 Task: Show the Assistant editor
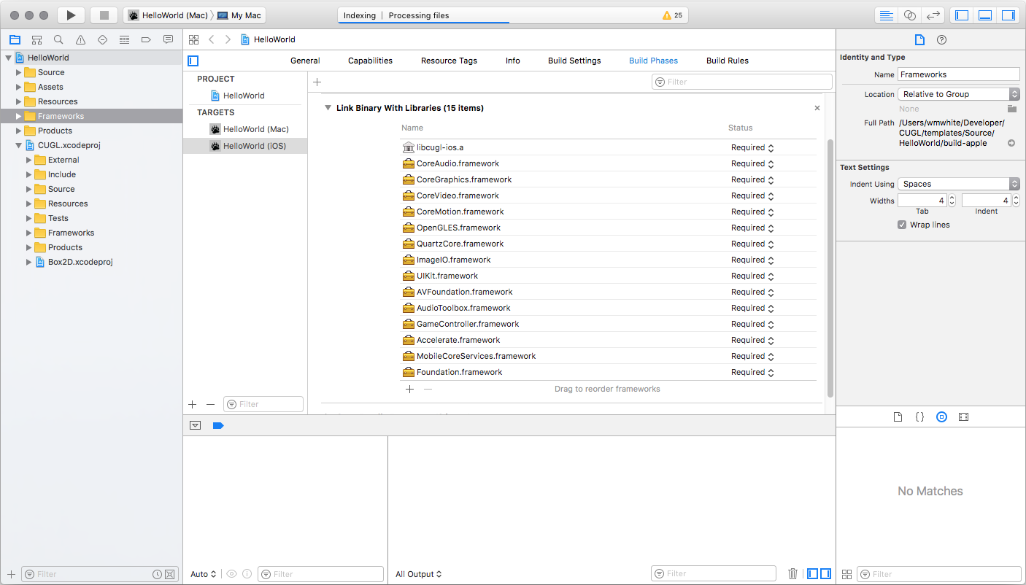point(909,15)
